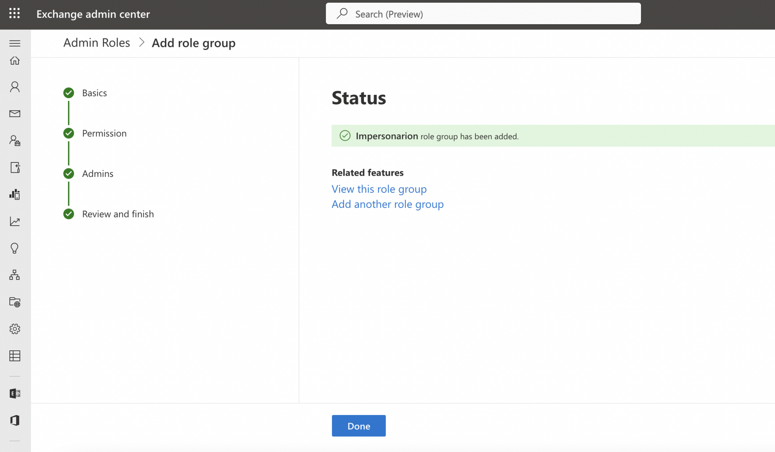Open the classic Exchange admin center icon

[x=15, y=393]
